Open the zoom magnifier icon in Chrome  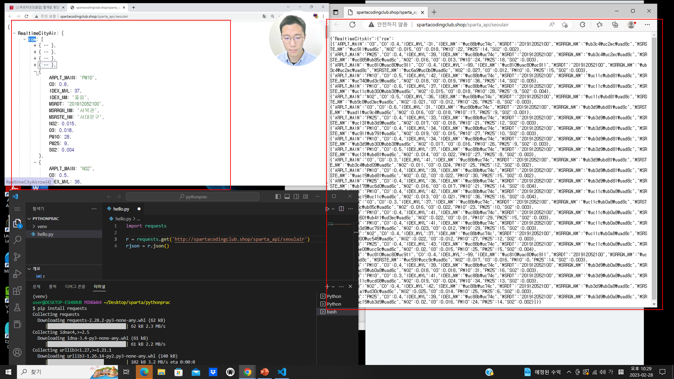coord(273,16)
